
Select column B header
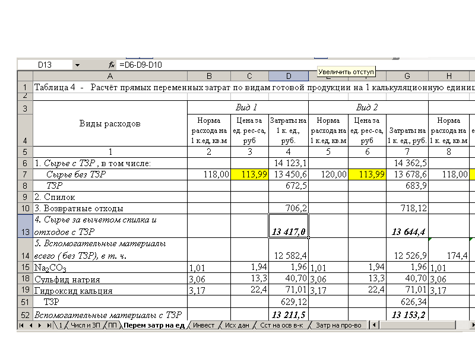coord(209,76)
